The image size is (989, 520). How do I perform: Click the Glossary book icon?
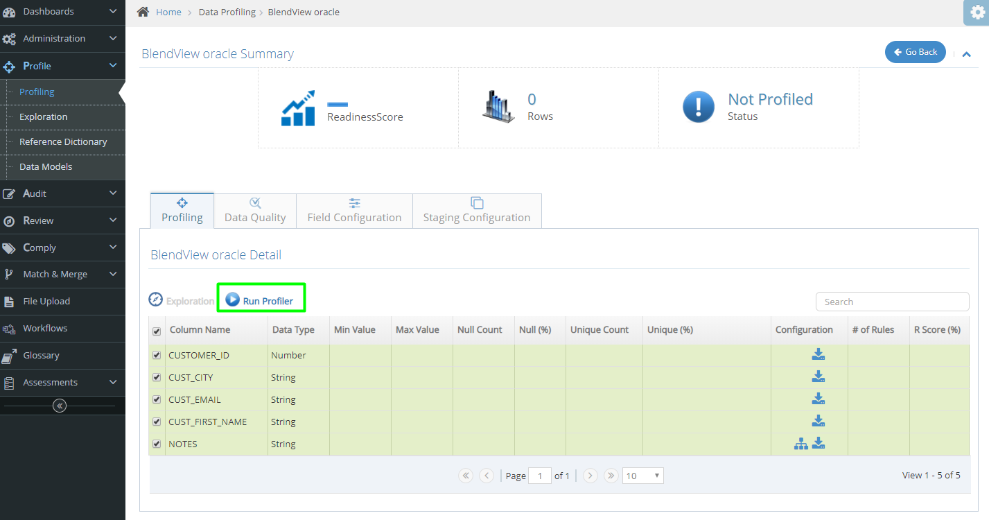(9, 356)
